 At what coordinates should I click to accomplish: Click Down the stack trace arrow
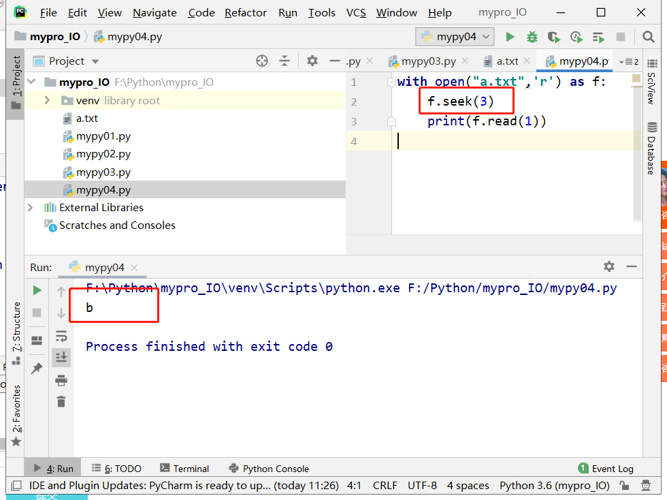click(61, 313)
